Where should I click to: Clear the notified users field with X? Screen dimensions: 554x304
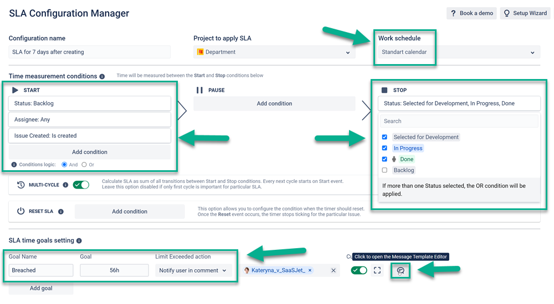click(x=333, y=270)
